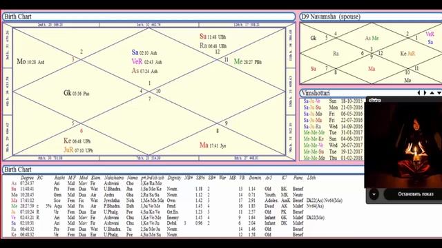Click VeR in the Navamsha chart
Image resolution: width=442 pixels, height=248 pixels.
[430, 34]
